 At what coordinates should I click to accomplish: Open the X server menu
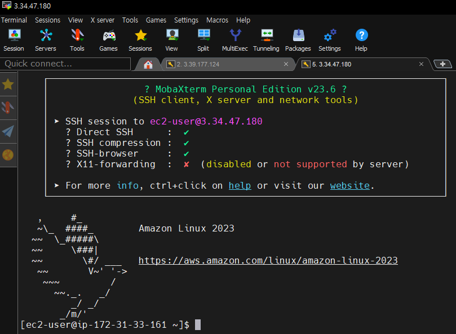point(103,20)
